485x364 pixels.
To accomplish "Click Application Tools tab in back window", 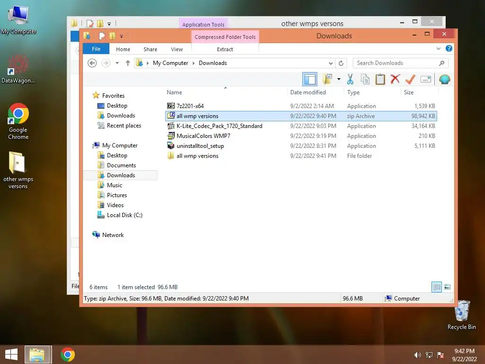I will pos(203,25).
